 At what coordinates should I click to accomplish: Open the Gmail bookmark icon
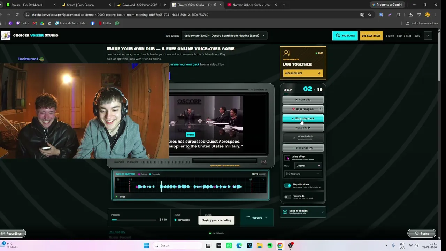tap(34, 23)
